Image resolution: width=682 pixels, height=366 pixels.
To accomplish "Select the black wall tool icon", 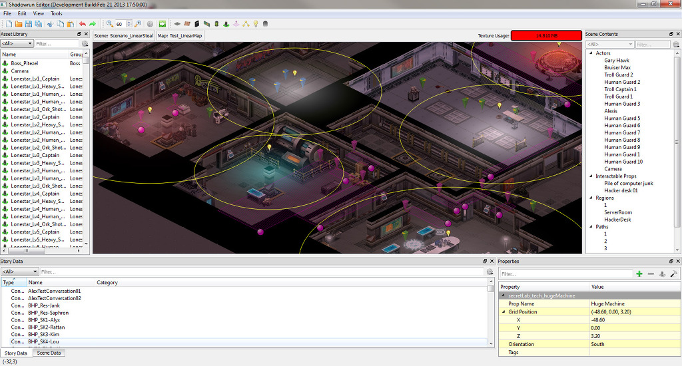I will click(x=196, y=24).
